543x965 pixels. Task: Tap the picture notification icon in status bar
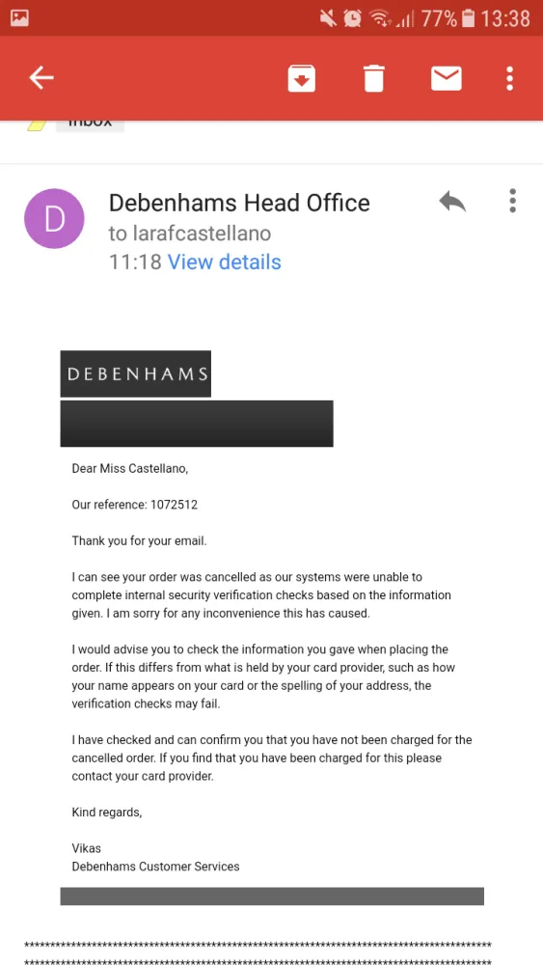coord(19,17)
